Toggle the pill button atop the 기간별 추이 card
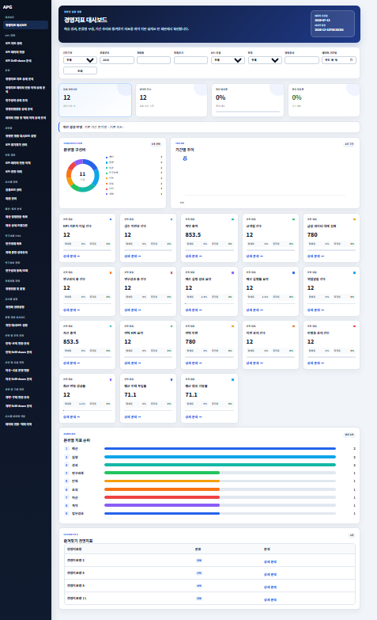The image size is (377, 620). (349, 144)
